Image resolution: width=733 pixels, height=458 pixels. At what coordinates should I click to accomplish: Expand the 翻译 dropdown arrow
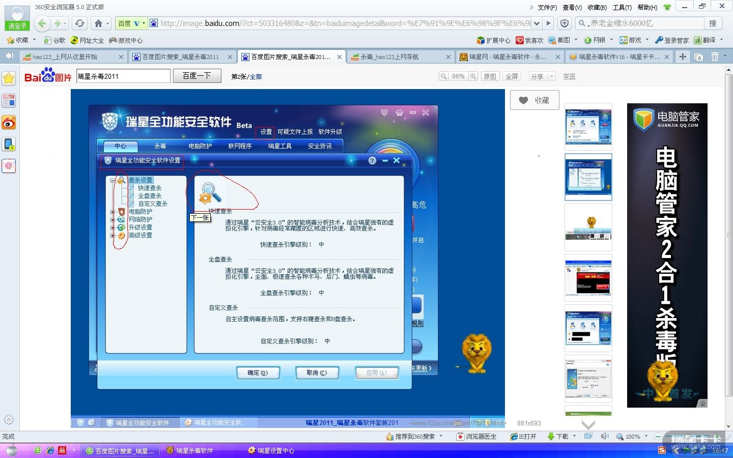pos(721,40)
